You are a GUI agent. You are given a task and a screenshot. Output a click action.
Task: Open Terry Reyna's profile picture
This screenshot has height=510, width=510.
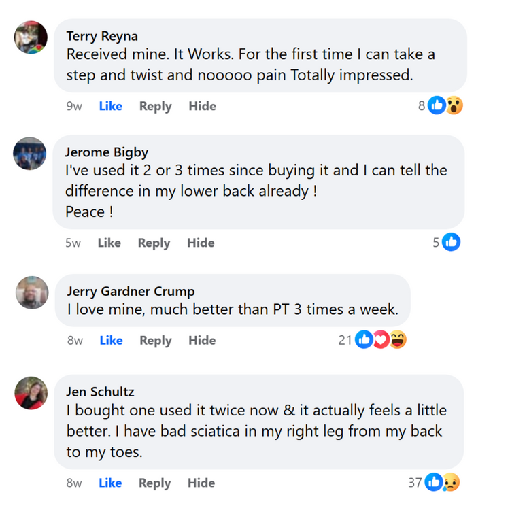(31, 37)
